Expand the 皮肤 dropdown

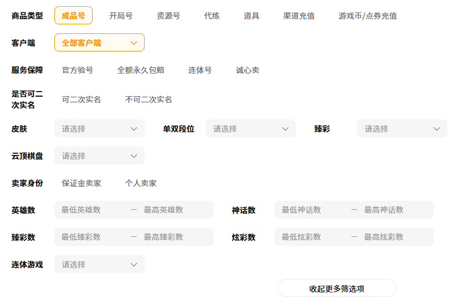pos(99,129)
